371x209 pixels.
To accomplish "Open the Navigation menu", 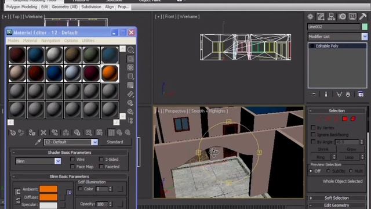I will [50, 41].
